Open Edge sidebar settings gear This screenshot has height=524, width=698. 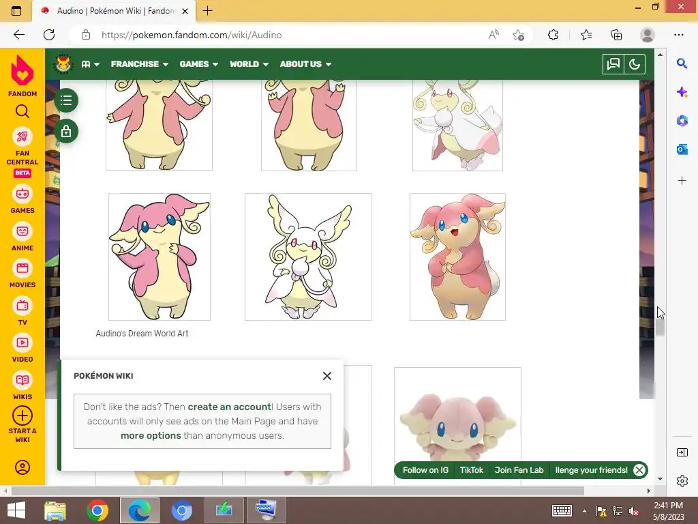point(682,481)
